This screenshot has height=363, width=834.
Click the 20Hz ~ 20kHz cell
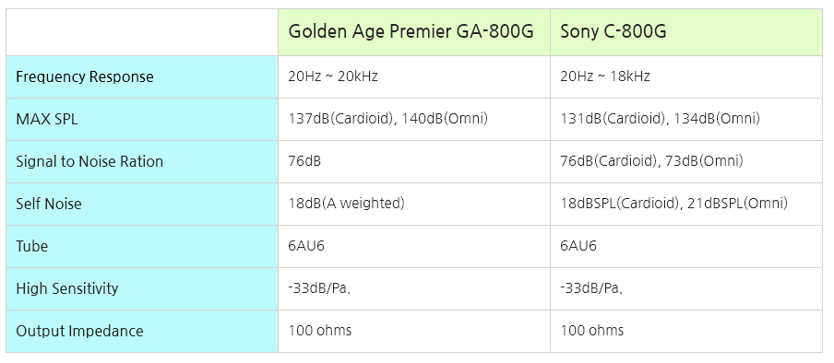(x=414, y=77)
